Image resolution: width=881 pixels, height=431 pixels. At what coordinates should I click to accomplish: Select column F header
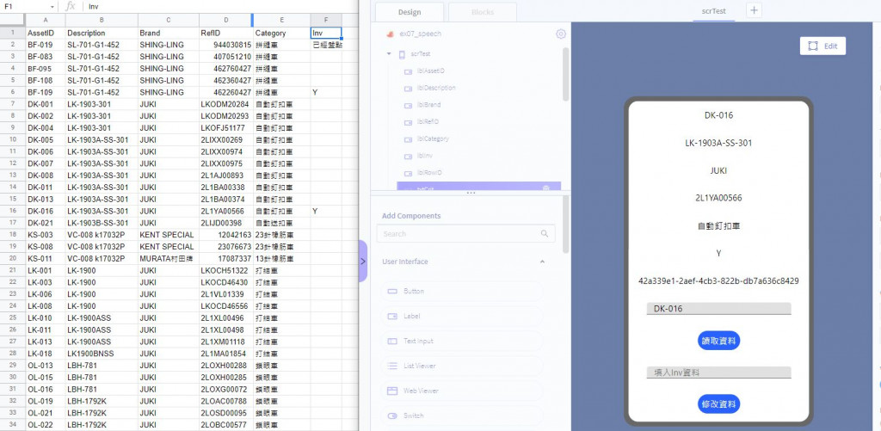(326, 21)
